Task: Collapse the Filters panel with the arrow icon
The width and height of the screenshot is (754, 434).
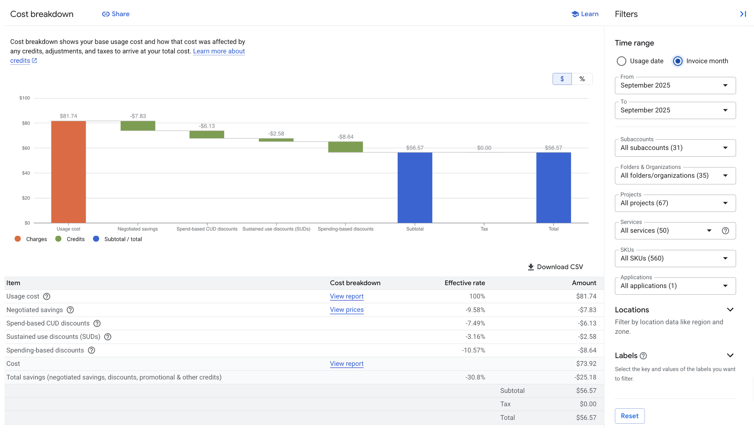Action: coord(743,14)
